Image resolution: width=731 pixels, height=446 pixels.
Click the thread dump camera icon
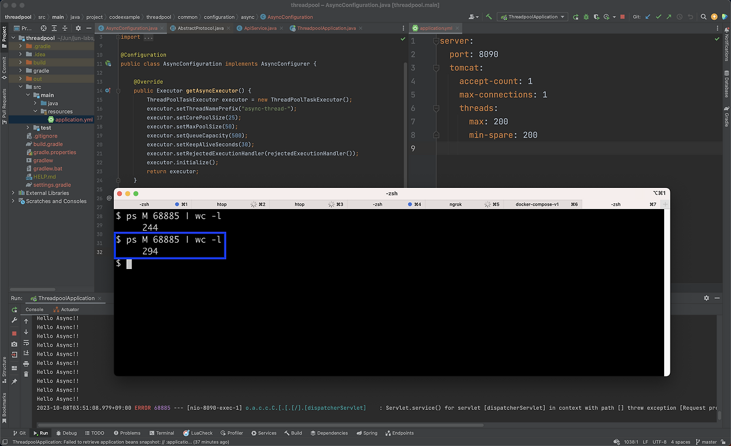coord(14,344)
